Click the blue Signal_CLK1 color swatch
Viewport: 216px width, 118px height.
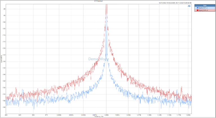pos(197,8)
